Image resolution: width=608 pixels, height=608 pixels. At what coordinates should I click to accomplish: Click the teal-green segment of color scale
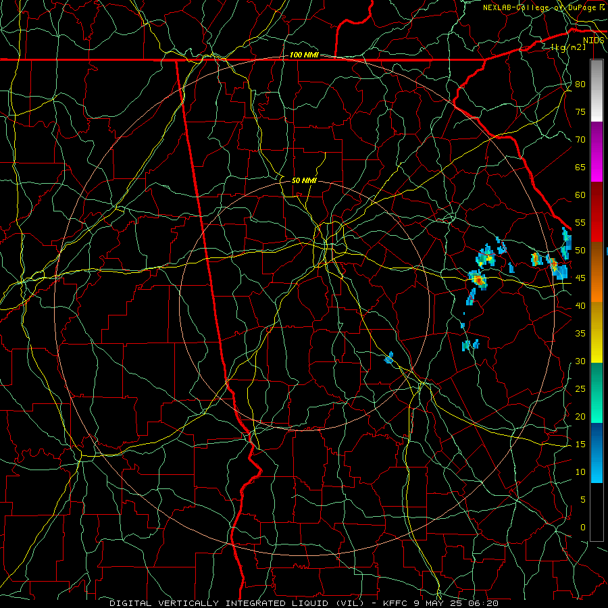tap(597, 392)
